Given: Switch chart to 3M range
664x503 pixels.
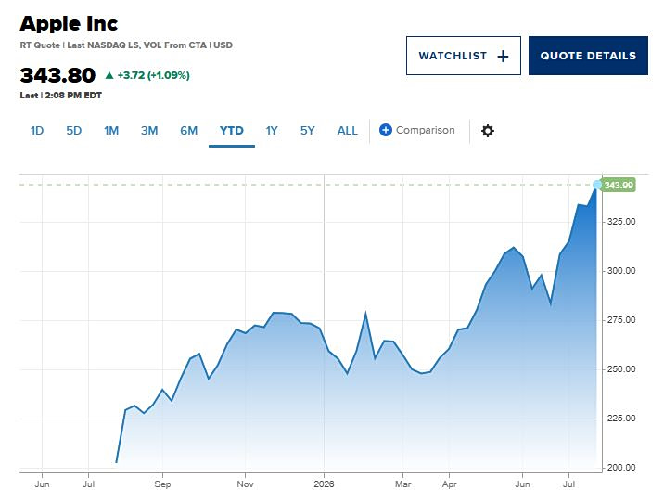Looking at the screenshot, I should [149, 131].
